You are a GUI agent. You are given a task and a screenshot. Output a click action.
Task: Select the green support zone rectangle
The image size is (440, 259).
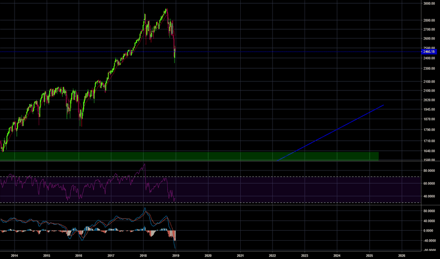(x=189, y=156)
